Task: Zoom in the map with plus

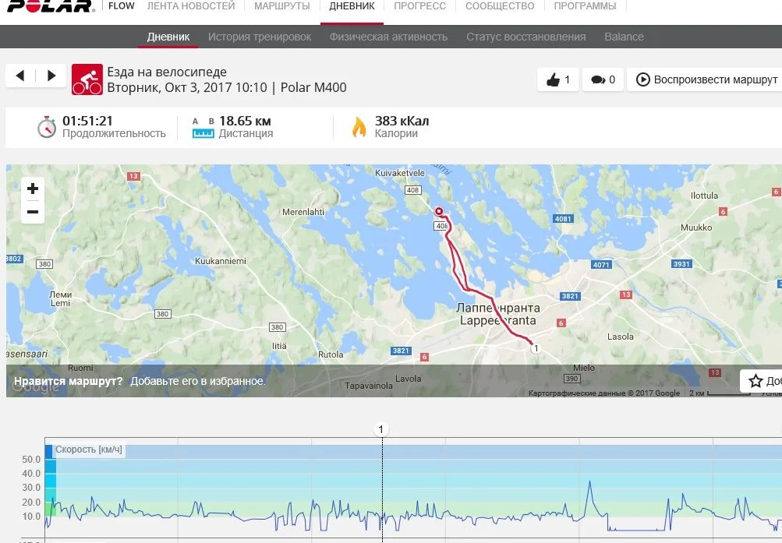Action: [x=33, y=189]
